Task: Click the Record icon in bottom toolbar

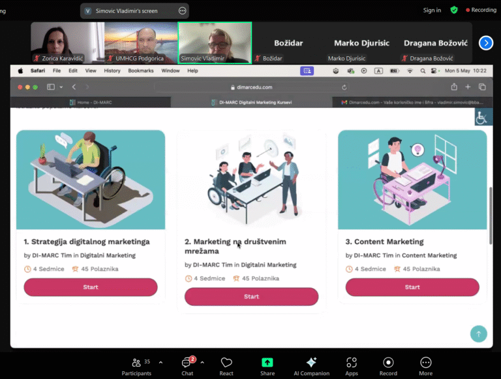Action: [388, 363]
